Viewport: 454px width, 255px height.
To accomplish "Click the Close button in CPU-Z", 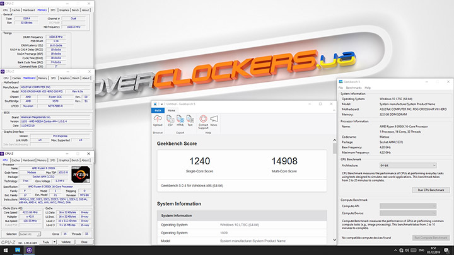I will pyautogui.click(x=84, y=242).
